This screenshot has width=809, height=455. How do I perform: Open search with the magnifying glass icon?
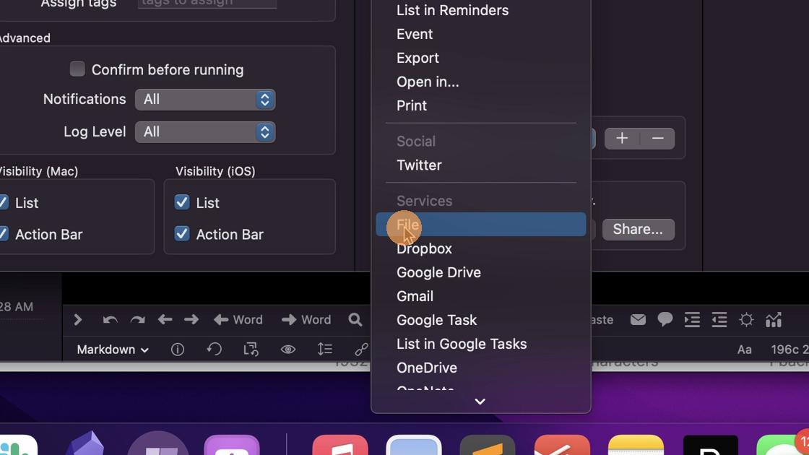click(355, 320)
